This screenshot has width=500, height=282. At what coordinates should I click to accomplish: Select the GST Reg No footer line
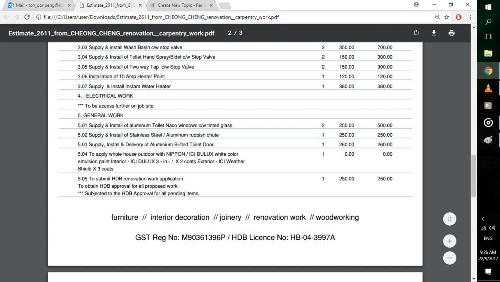tap(235, 237)
